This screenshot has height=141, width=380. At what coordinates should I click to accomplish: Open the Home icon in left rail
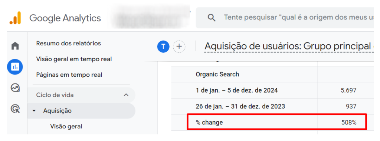[15, 46]
